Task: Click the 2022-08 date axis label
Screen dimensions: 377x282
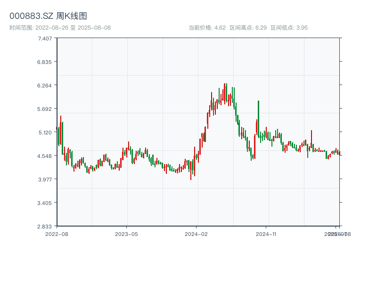Action: pyautogui.click(x=57, y=234)
